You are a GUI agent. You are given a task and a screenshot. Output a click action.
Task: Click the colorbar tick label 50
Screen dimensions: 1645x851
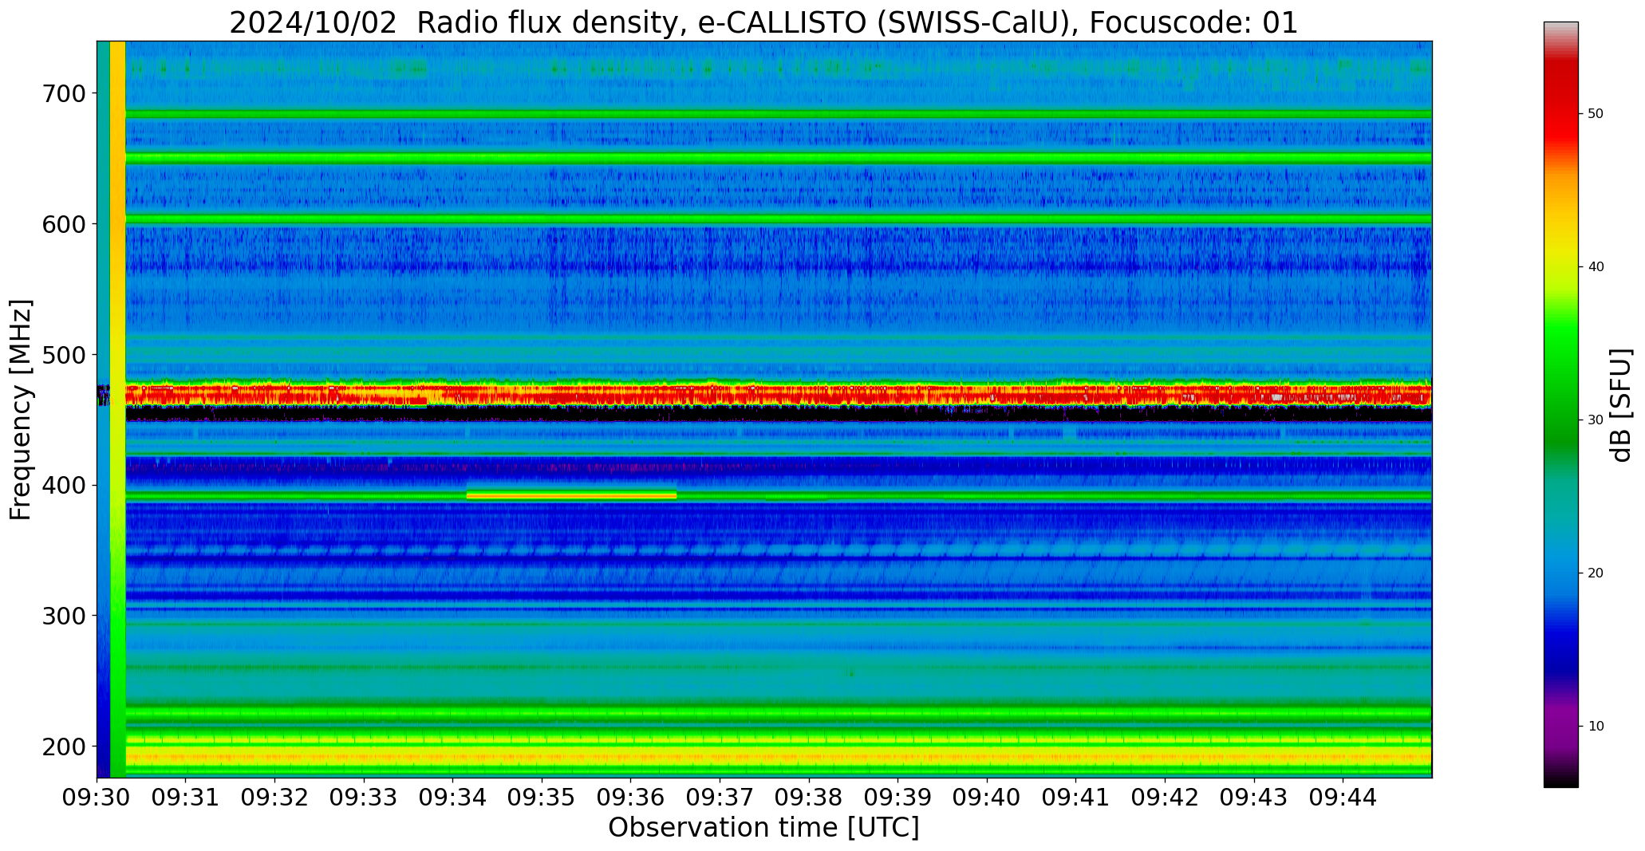(1595, 114)
